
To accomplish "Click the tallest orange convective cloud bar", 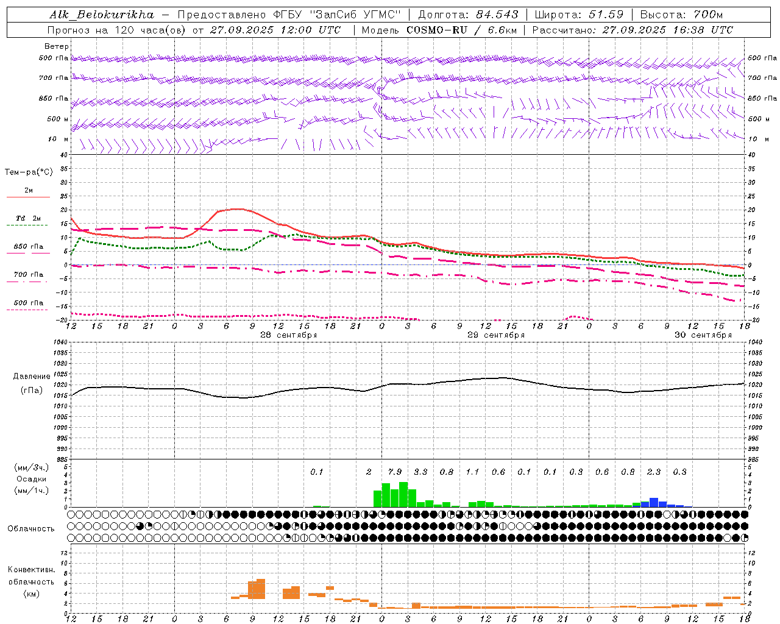I will tap(261, 589).
